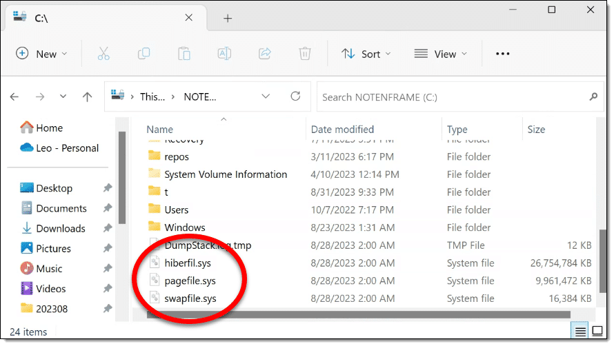Refresh the current folder view

pos(295,96)
